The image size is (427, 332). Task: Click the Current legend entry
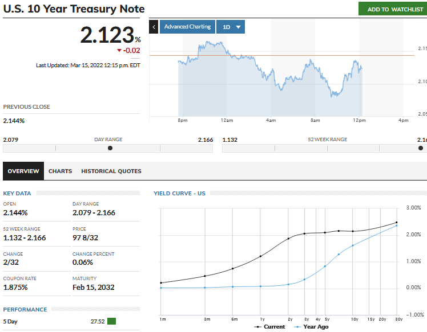[x=269, y=327]
